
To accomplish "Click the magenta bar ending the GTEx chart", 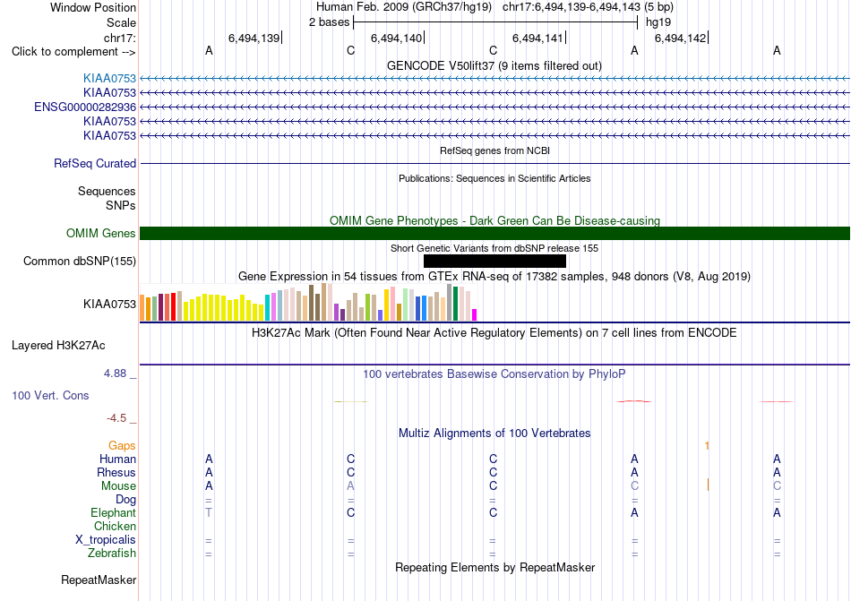I will coord(475,314).
